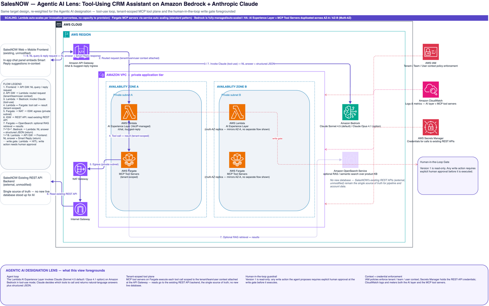Image resolution: width=489 pixels, height=306 pixels.
Task: Click the Amazon API Gateway icon
Action: click(x=81, y=52)
